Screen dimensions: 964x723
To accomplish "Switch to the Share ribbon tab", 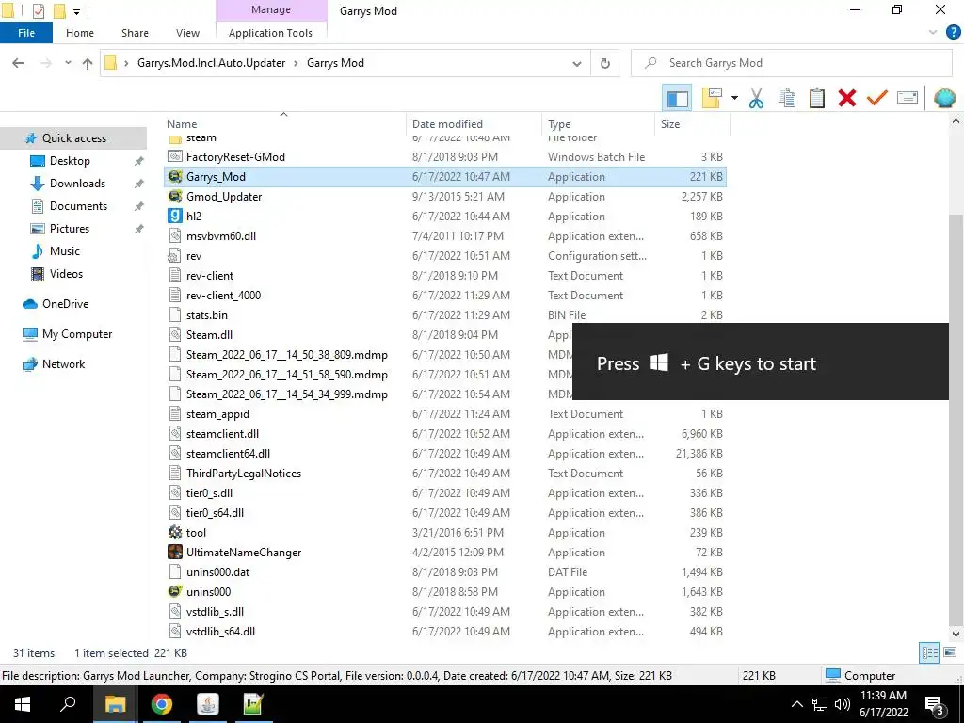I will click(135, 33).
